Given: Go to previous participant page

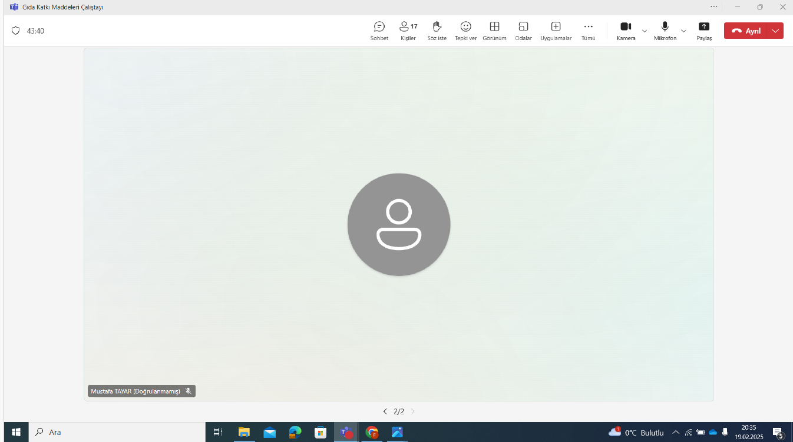Looking at the screenshot, I should 385,411.
